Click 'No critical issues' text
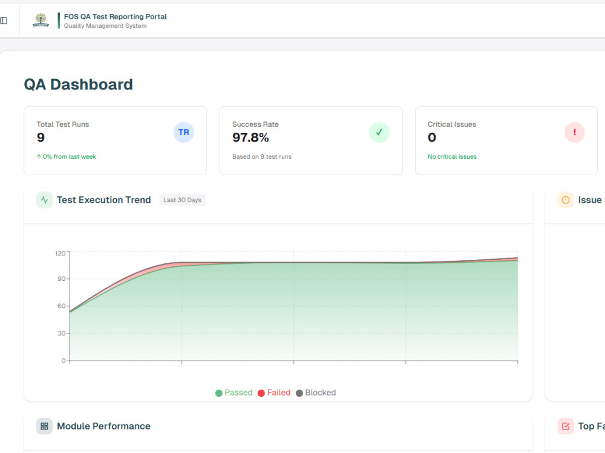 452,157
